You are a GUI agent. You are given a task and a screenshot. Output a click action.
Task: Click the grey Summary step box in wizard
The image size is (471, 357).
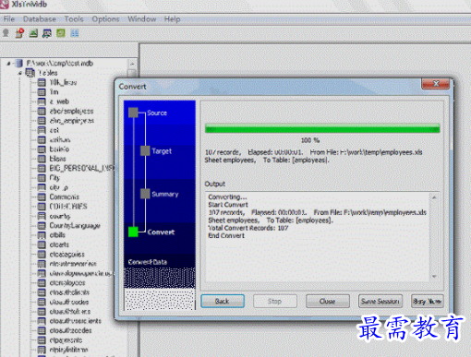pyautogui.click(x=145, y=194)
